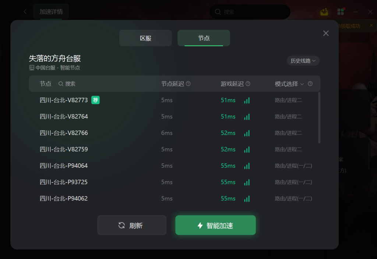The height and width of the screenshot is (259, 377).
Task: Click the node search magnifier icon
Action: click(x=61, y=84)
